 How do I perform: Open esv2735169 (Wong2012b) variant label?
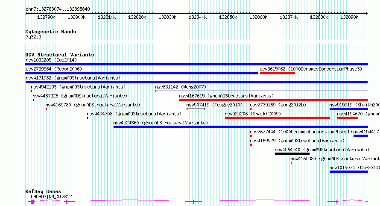coord(278,105)
